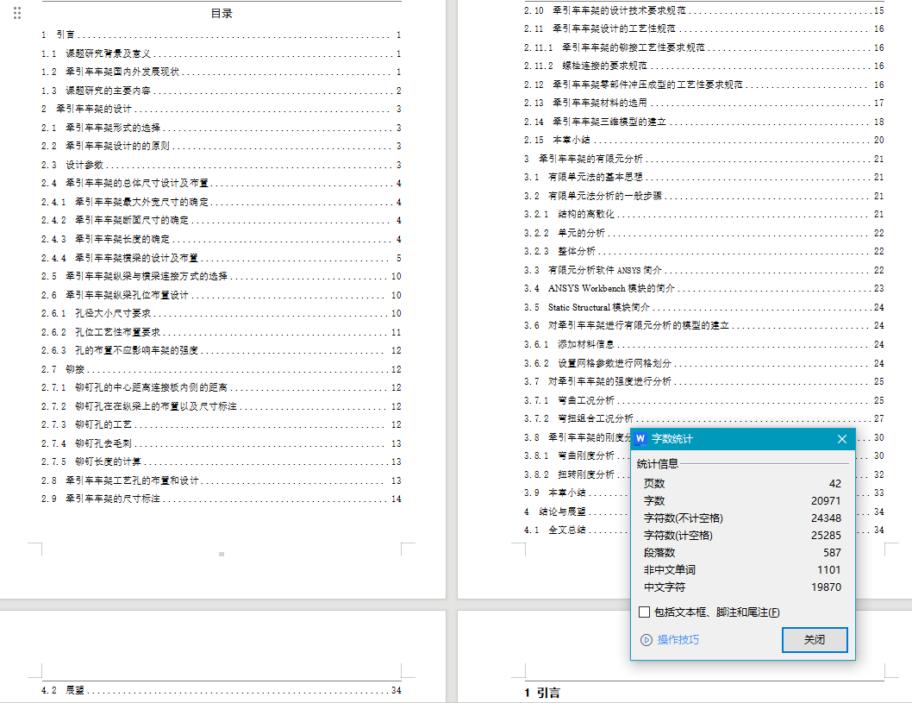Jump to TOC entry 1 引言
The width and height of the screenshot is (912, 703).
[221, 35]
